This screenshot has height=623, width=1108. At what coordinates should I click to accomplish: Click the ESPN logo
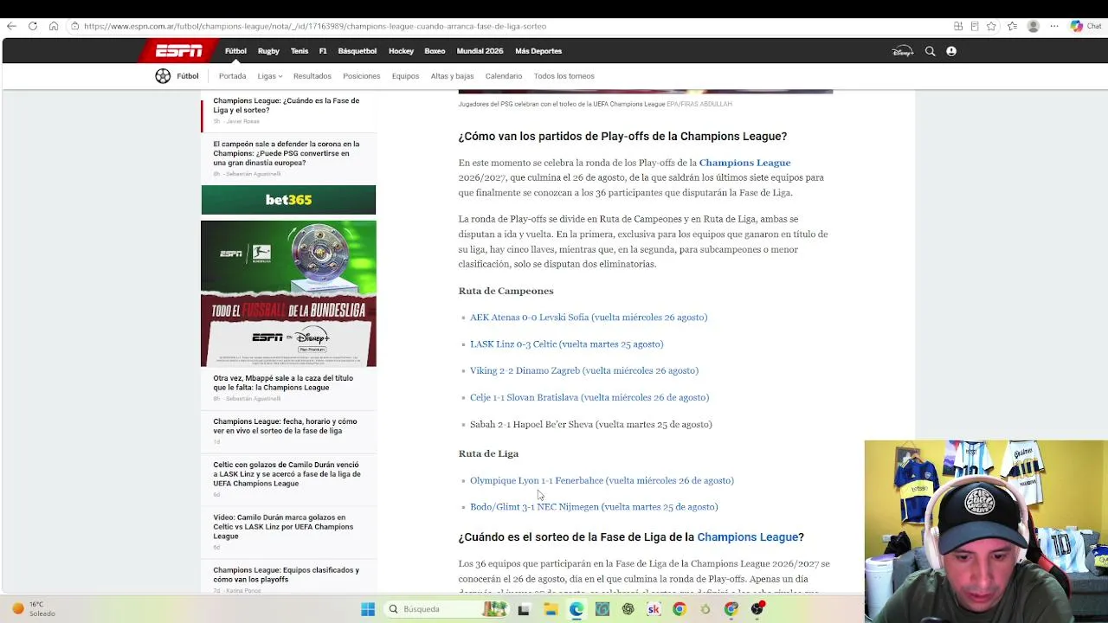[179, 51]
